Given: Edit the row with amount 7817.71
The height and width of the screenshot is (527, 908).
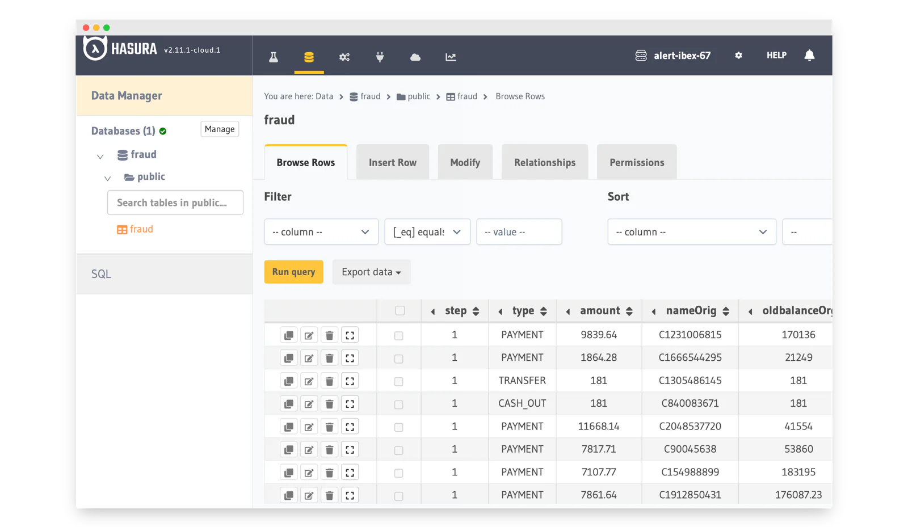Looking at the screenshot, I should tap(309, 450).
